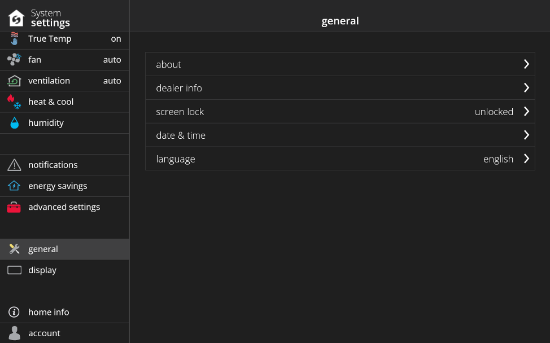Image resolution: width=550 pixels, height=343 pixels.
Task: Click the energy savings house icon
Action: point(14,186)
